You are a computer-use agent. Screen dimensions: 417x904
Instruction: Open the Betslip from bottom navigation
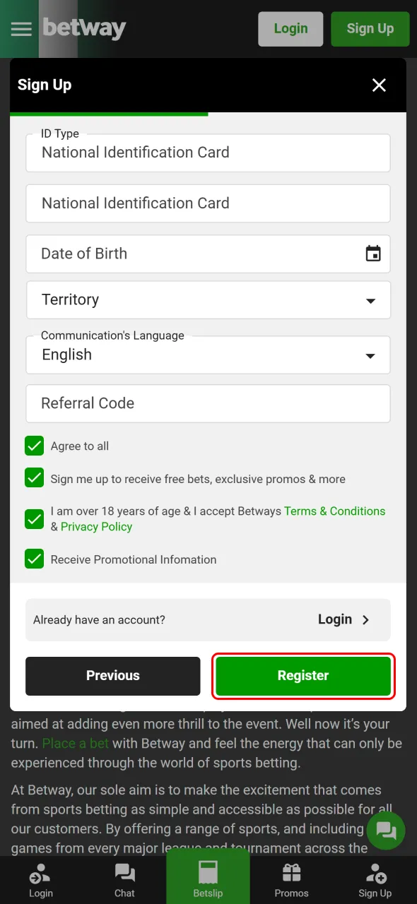[x=207, y=876]
